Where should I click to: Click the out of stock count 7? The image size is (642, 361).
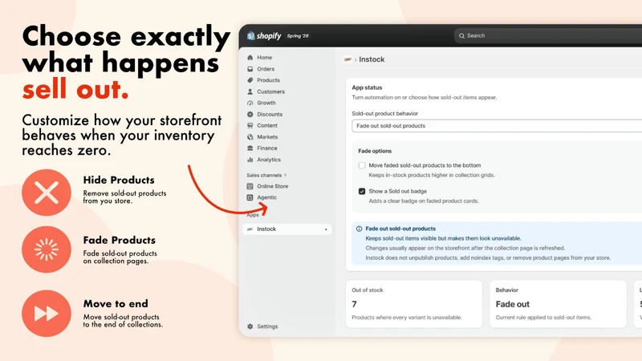[354, 304]
